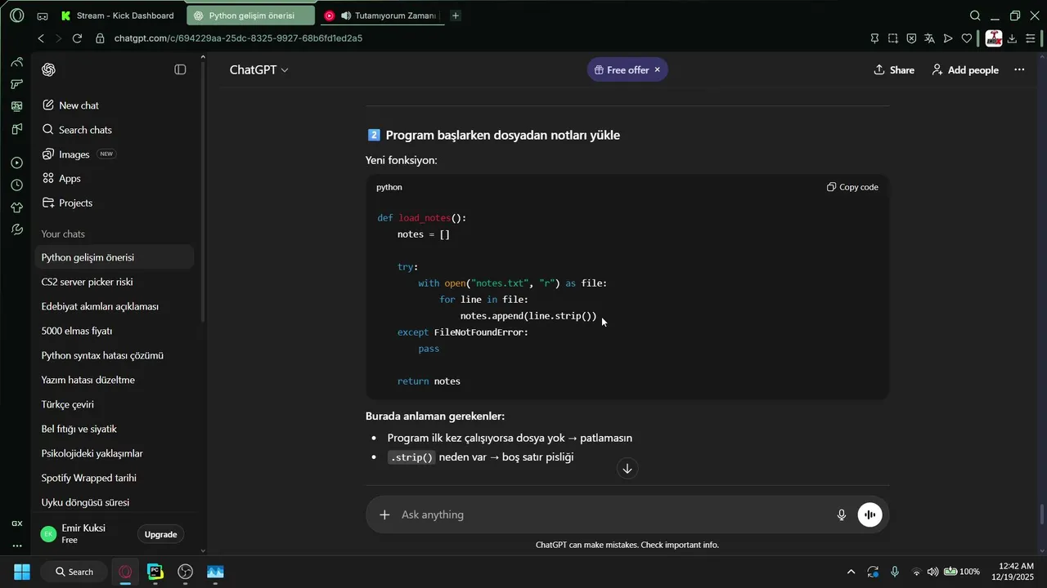The width and height of the screenshot is (1047, 588).
Task: Open PyCharm from the taskbar
Action: click(x=155, y=572)
